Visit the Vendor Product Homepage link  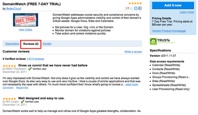169,31
